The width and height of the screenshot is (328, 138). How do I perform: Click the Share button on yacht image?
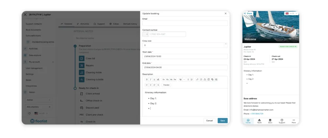[248, 13]
